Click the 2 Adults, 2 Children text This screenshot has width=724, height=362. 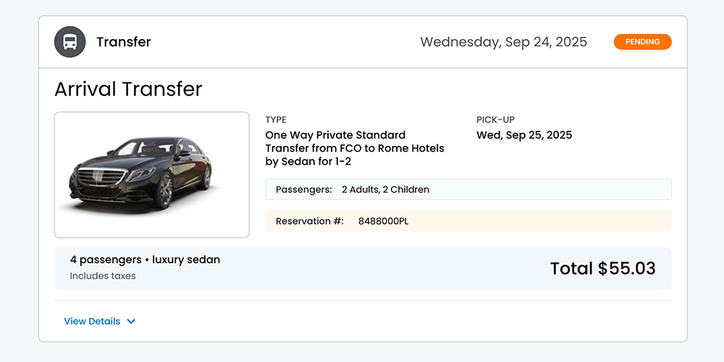pyautogui.click(x=386, y=190)
